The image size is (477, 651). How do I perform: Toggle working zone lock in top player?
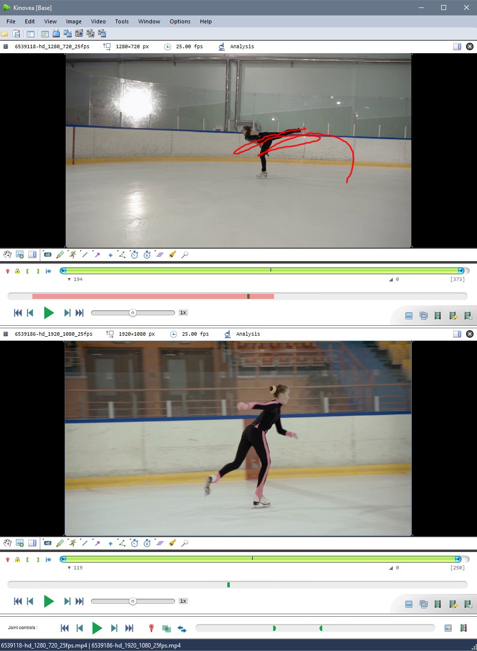pyautogui.click(x=17, y=271)
